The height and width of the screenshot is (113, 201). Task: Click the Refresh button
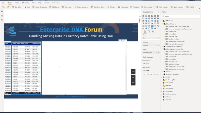pos(111,7)
